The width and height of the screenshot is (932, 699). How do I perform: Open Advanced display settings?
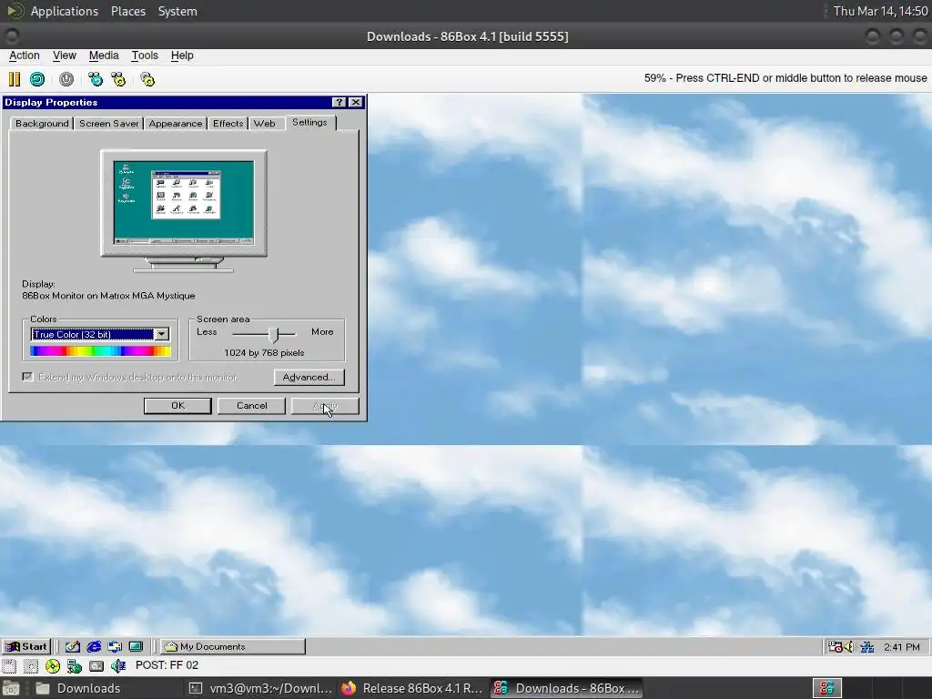[x=309, y=377]
